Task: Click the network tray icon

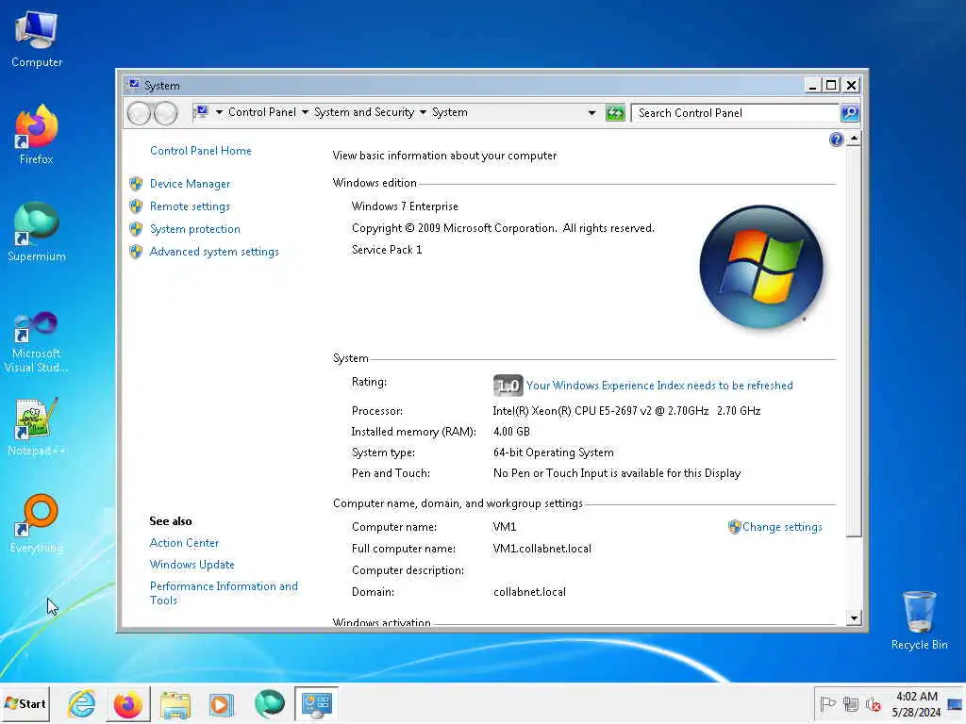Action: [x=851, y=703]
